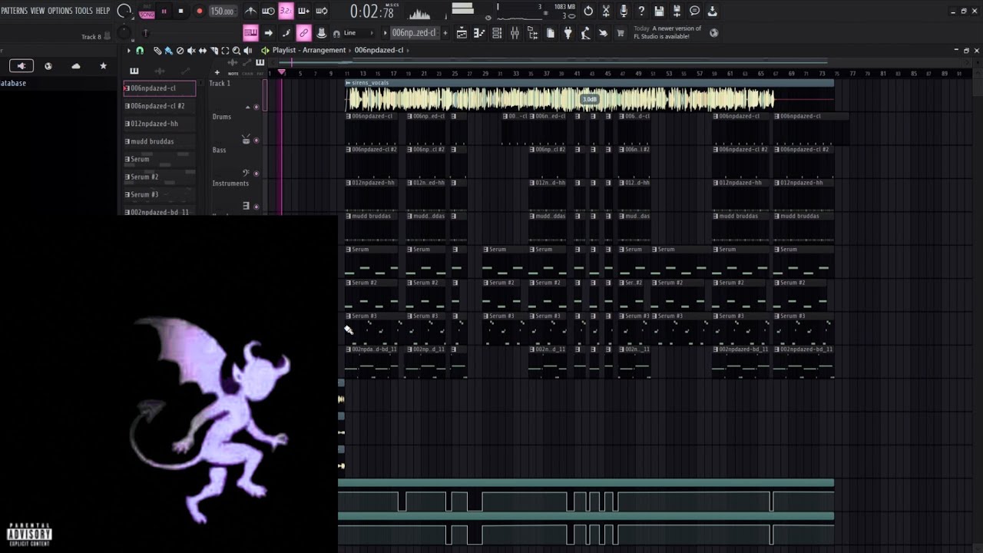Screen dimensions: 983x553
Task: Click the microphone one-click recording icon
Action: [624, 11]
